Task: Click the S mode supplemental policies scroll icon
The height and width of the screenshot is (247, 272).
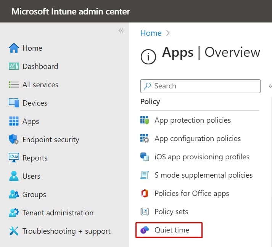Action: [145, 175]
